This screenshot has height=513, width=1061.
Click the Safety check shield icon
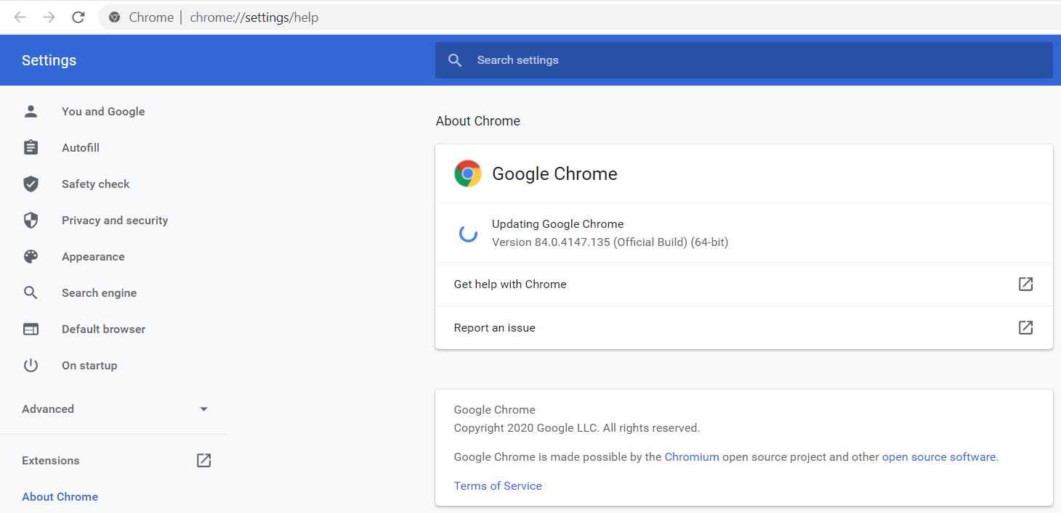(31, 184)
